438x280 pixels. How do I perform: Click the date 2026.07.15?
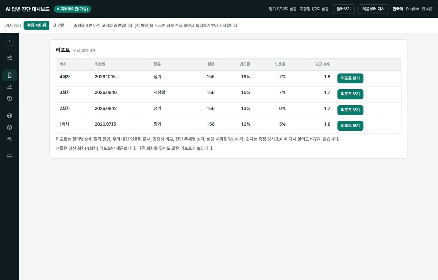(105, 124)
